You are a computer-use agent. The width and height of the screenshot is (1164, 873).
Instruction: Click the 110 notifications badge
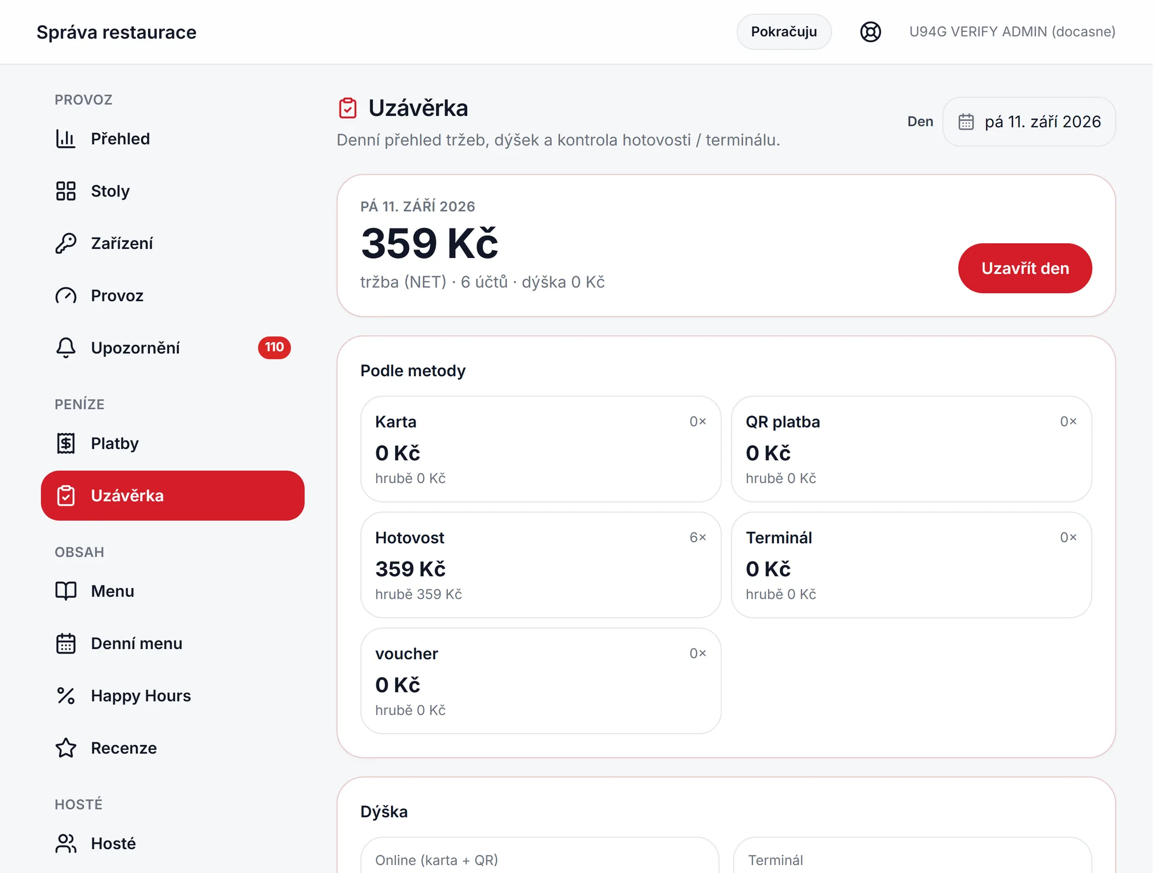(x=275, y=347)
